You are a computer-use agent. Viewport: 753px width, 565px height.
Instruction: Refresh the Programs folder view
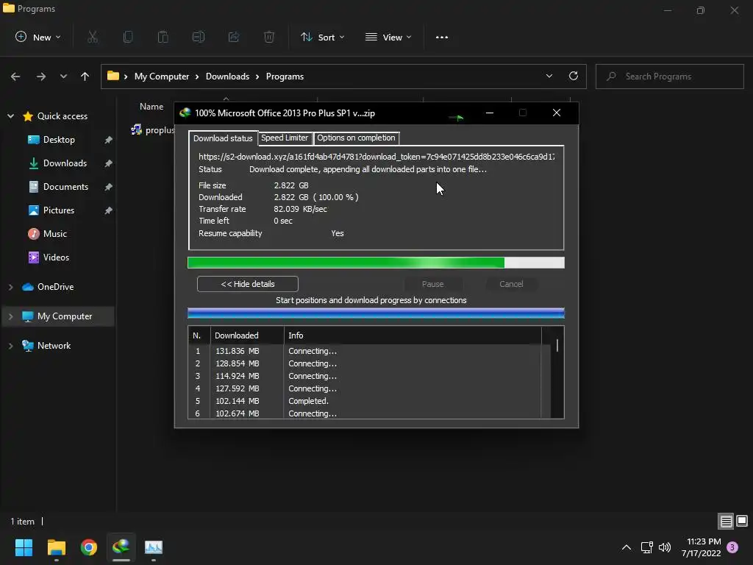[574, 76]
